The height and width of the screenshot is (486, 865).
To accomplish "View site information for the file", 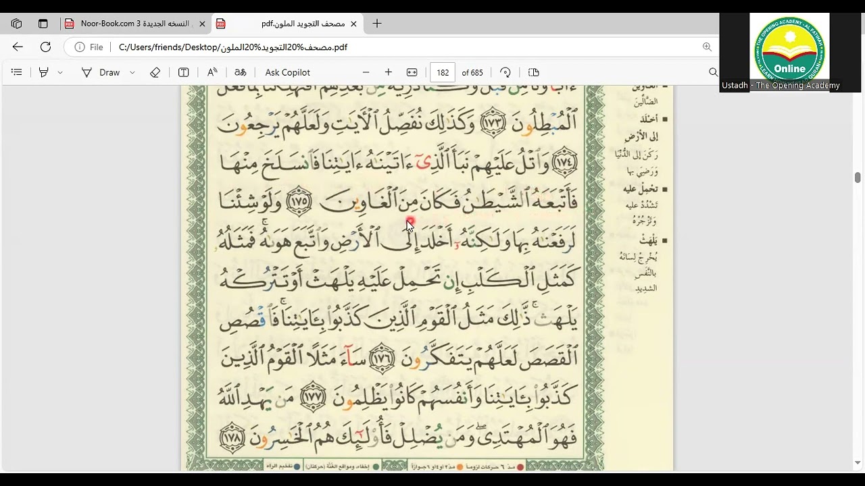I will point(89,47).
